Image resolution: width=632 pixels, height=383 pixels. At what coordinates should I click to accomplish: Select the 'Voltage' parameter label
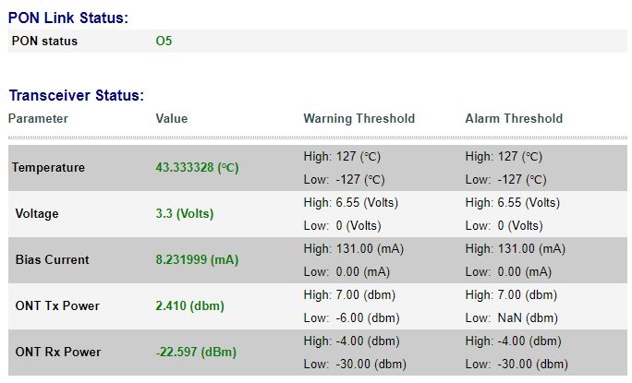tap(37, 214)
